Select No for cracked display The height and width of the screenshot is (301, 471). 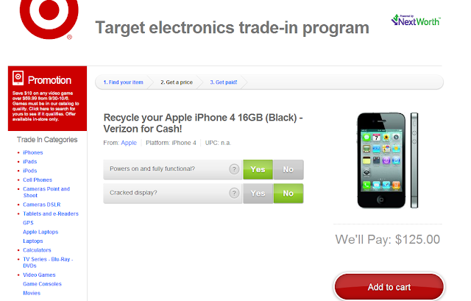click(288, 194)
